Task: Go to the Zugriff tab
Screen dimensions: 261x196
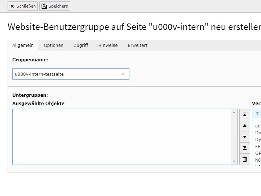Action: 81,45
